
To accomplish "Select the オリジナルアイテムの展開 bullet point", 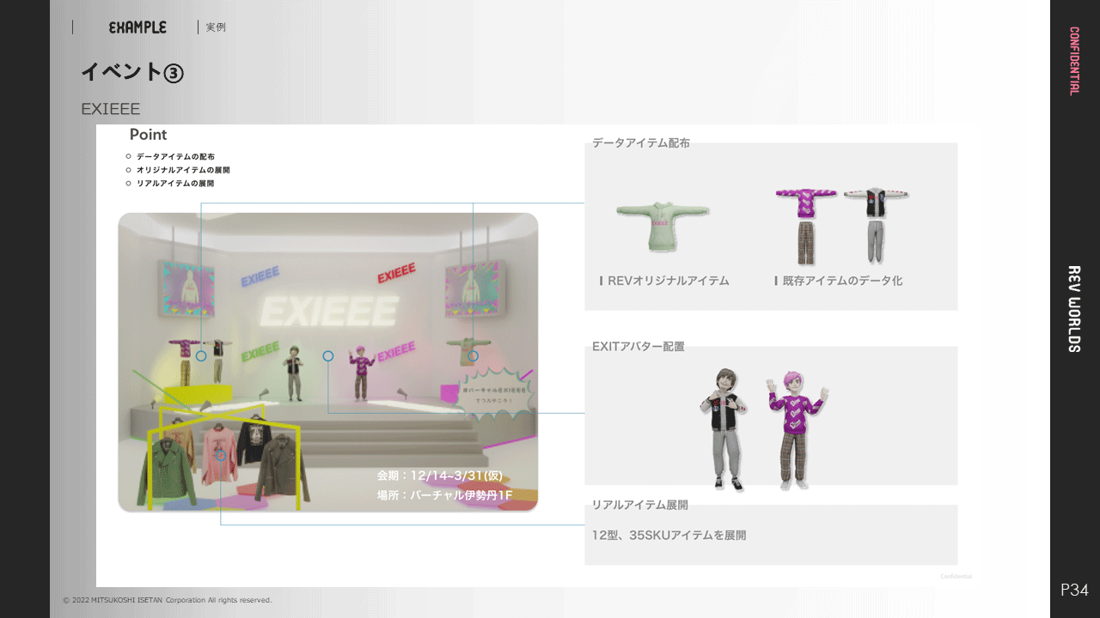I will (x=182, y=170).
